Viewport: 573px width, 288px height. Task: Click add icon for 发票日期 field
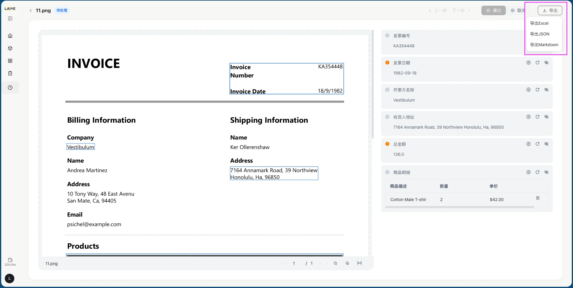pos(529,63)
